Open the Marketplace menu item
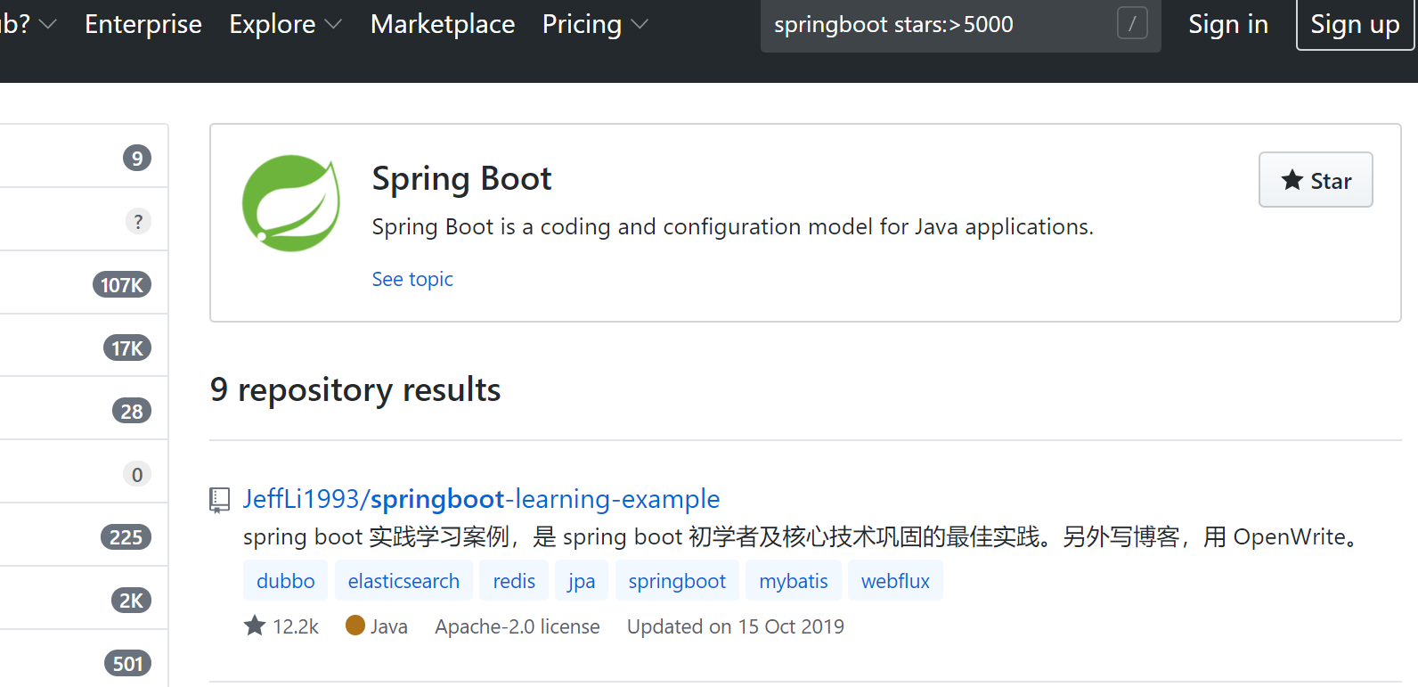The height and width of the screenshot is (687, 1418). 443,24
